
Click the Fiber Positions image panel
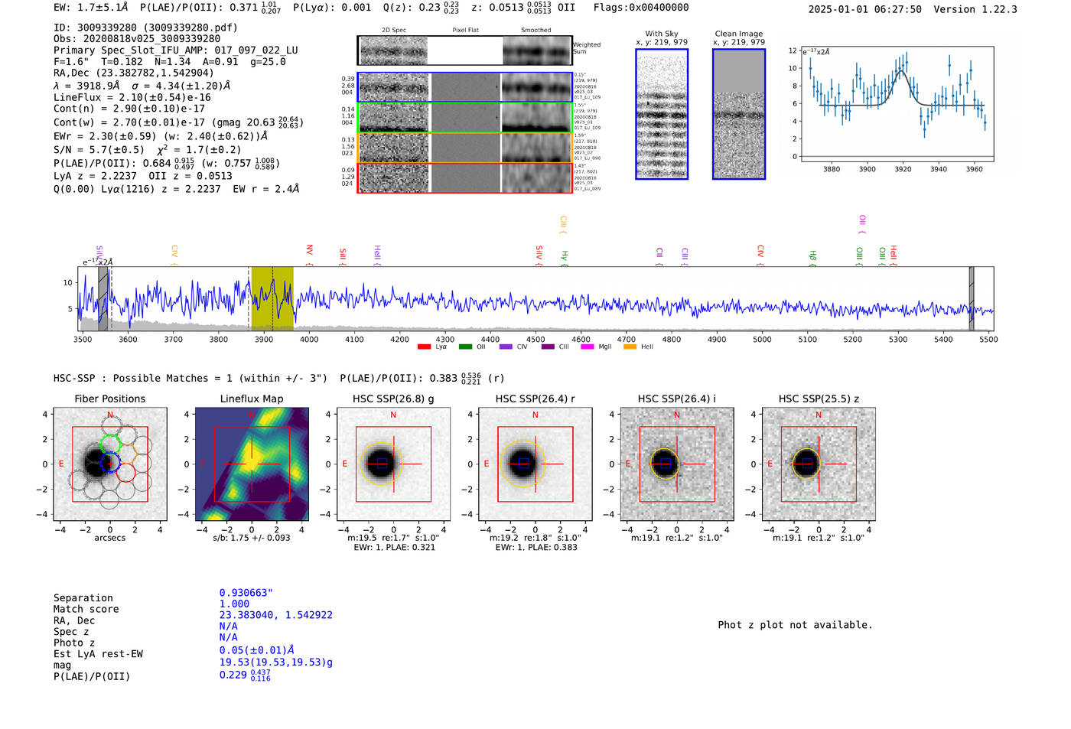[x=110, y=464]
